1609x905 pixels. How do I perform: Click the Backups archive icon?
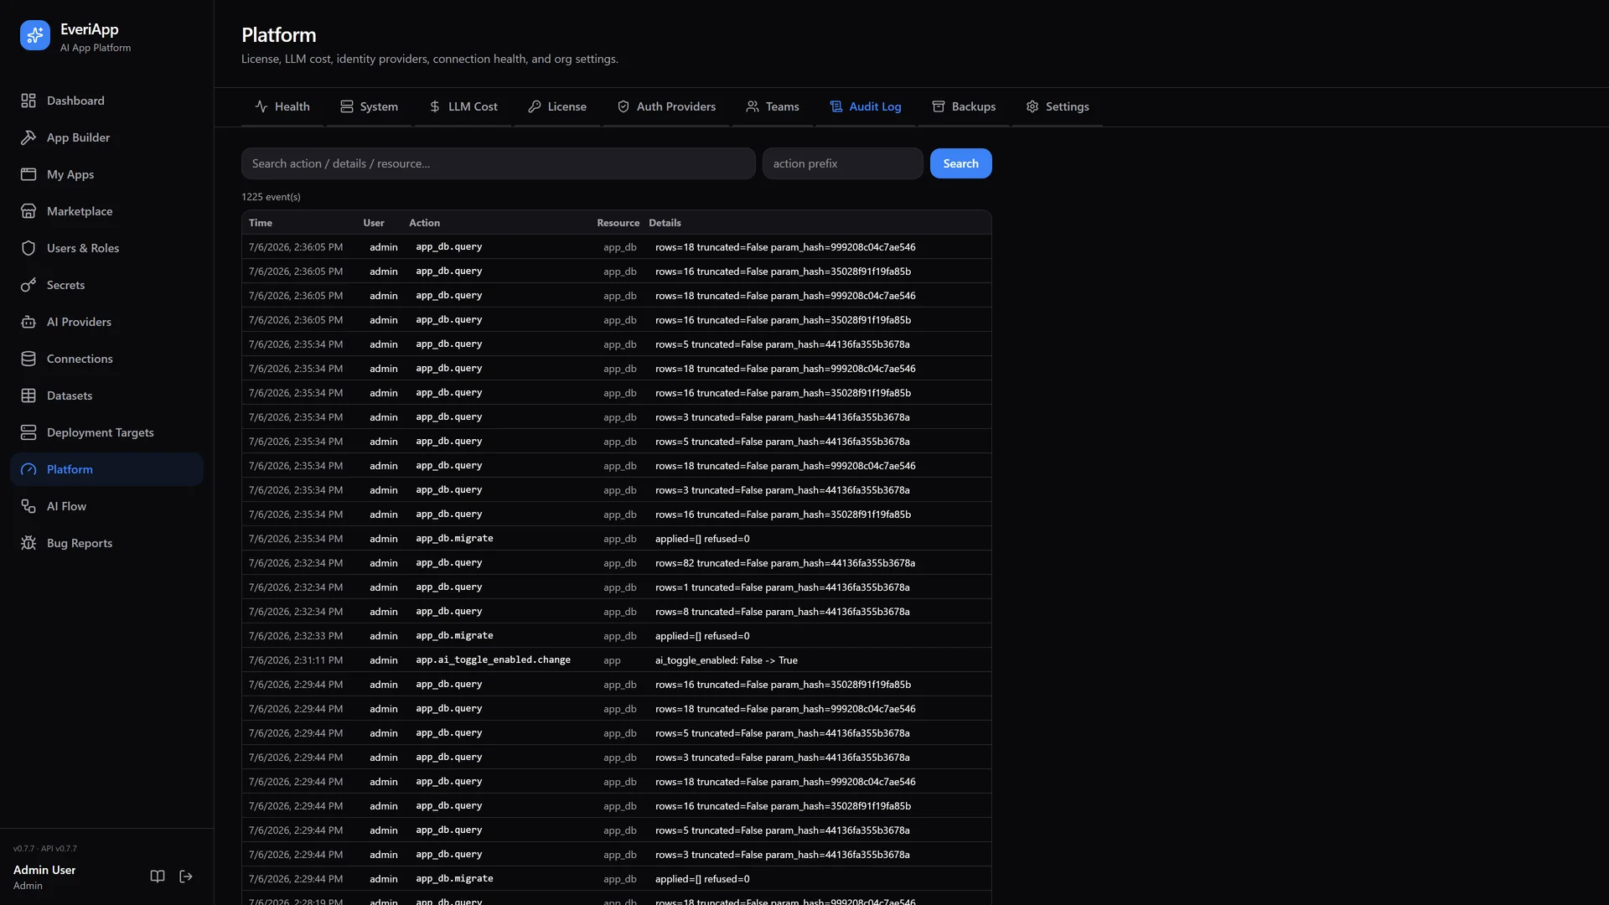point(939,106)
